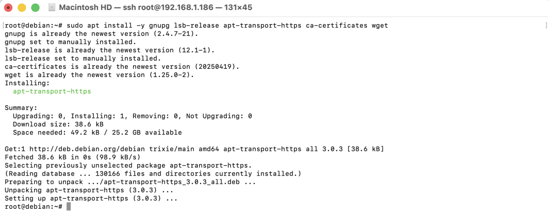Click the Upgrading: 0, Installing: 1 line
This screenshot has width=548, height=217.
coord(132,116)
